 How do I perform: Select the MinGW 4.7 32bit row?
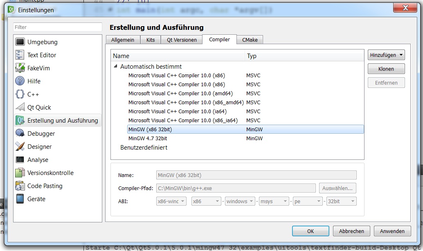click(245, 138)
